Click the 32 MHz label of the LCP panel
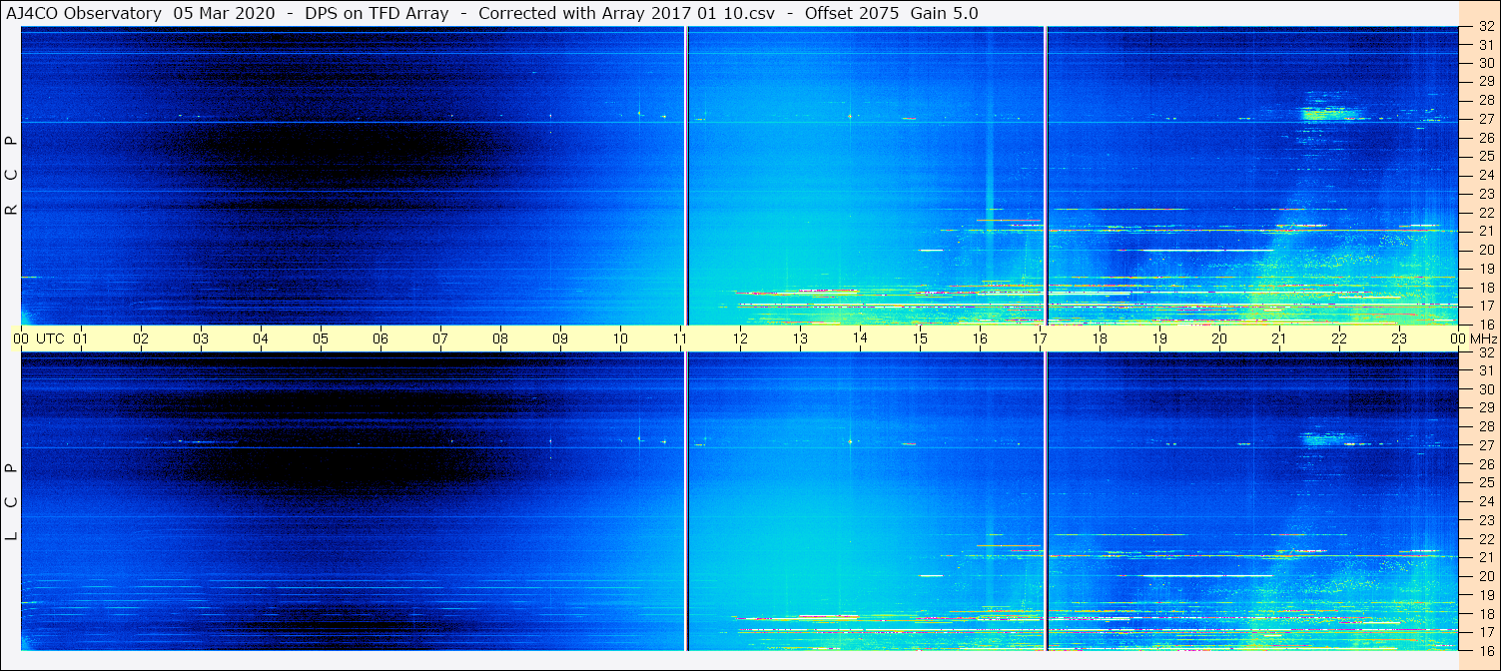 (1486, 352)
